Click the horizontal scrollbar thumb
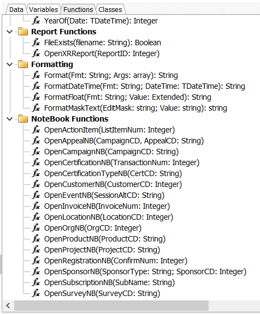Image resolution: width=260 pixels, height=314 pixels. click(x=111, y=306)
